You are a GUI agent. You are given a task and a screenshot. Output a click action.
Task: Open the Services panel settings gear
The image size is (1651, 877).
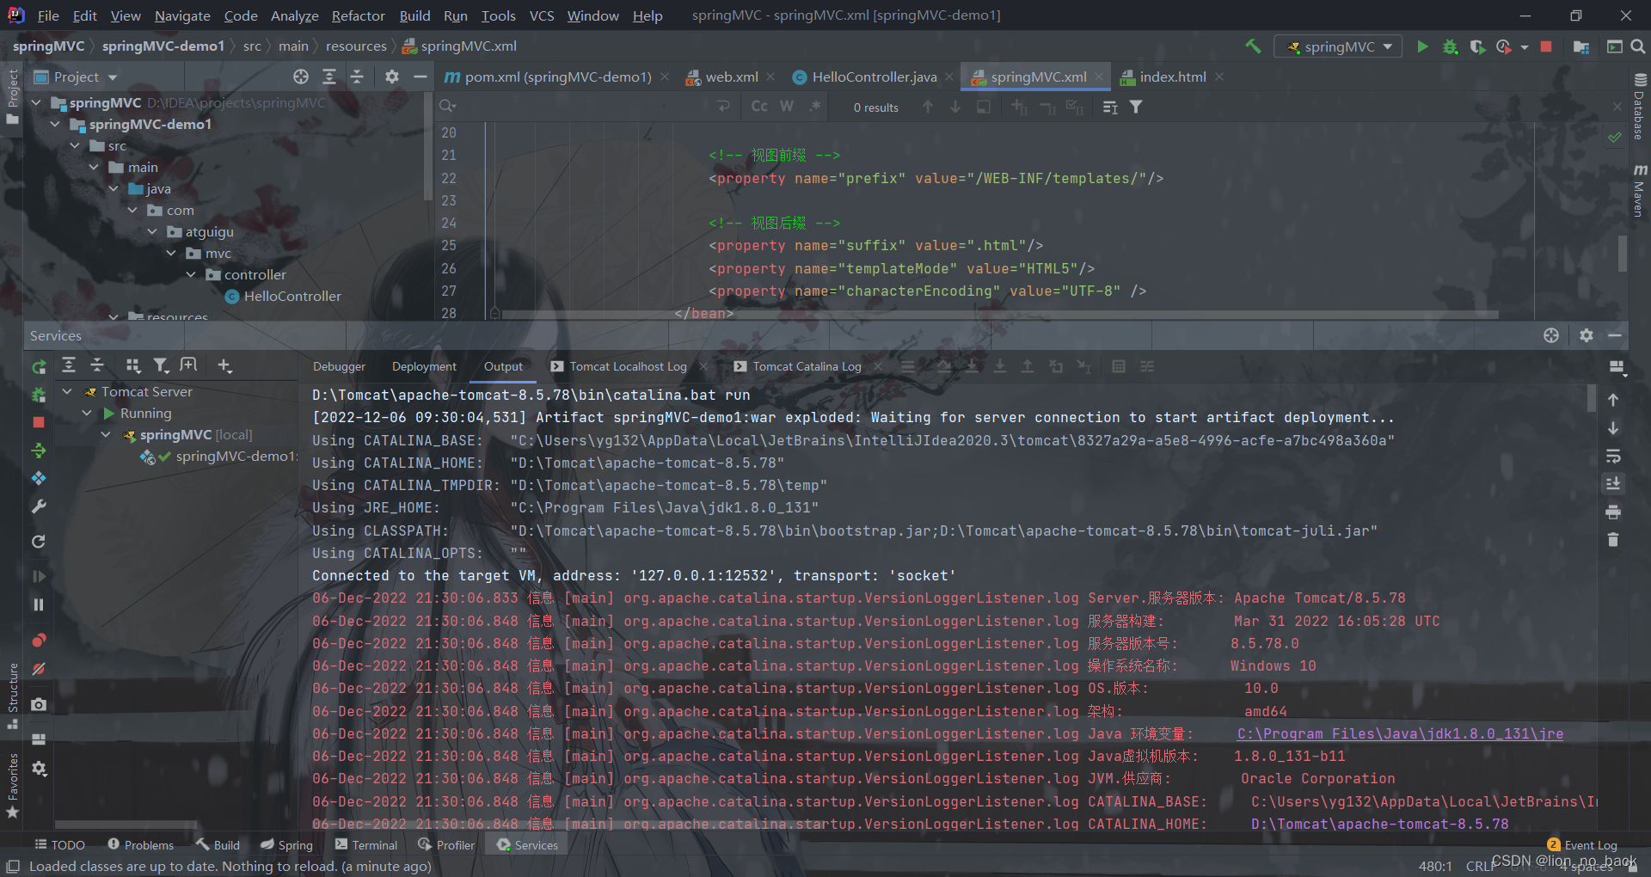click(x=1587, y=335)
